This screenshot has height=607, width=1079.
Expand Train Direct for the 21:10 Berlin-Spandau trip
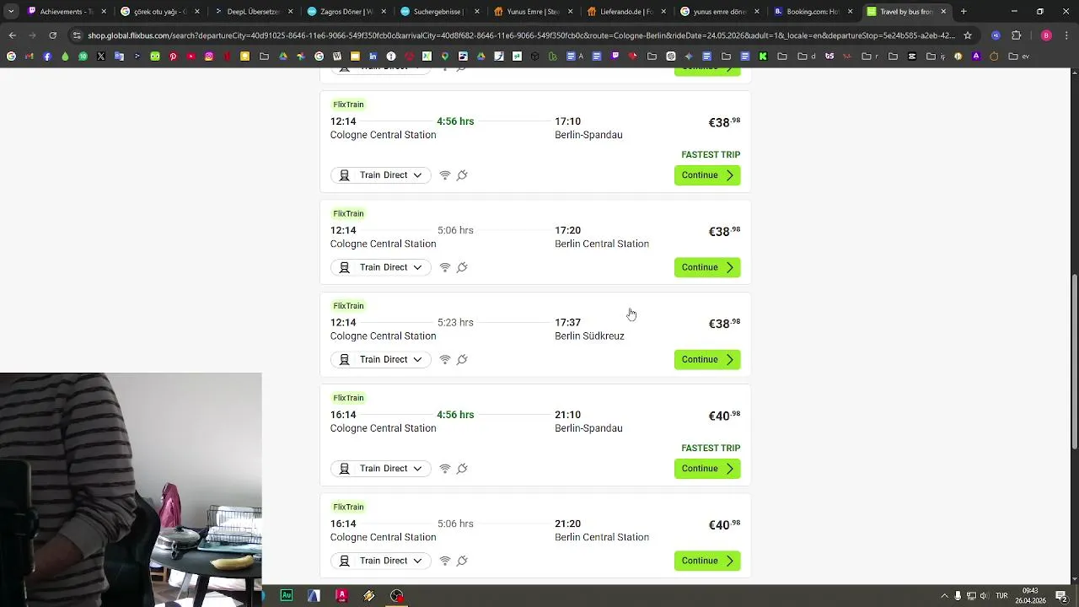click(381, 469)
